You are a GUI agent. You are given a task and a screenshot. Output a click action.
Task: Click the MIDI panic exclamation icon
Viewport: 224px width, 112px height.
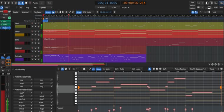click(2, 3)
